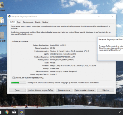
Task: Click the BIOS value P09ABE
Action: coord(52,63)
